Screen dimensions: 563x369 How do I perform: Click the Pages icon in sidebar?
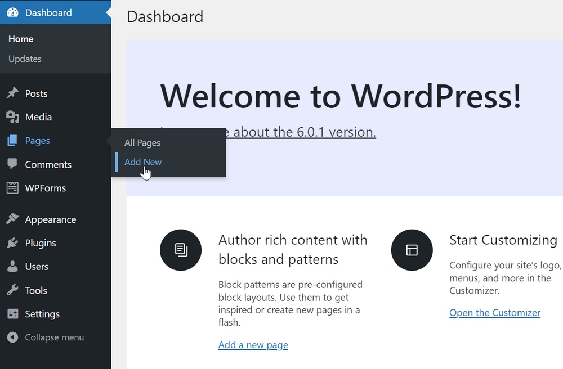12,141
